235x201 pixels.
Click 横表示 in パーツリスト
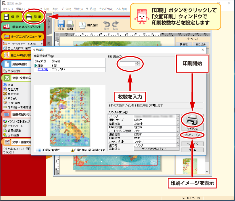tap(184, 44)
